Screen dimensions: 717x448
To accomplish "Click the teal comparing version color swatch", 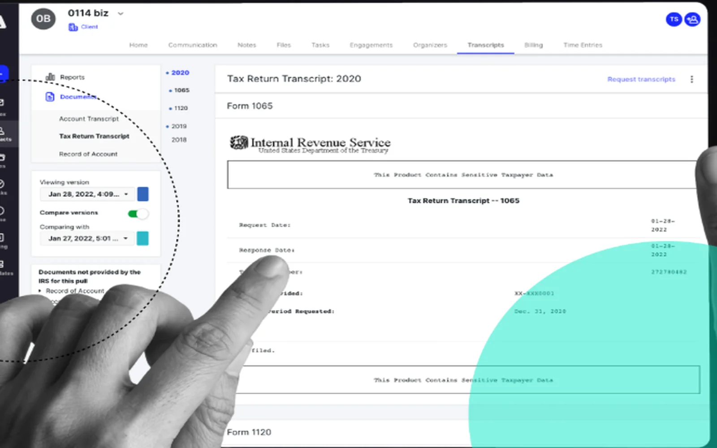I will 143,238.
